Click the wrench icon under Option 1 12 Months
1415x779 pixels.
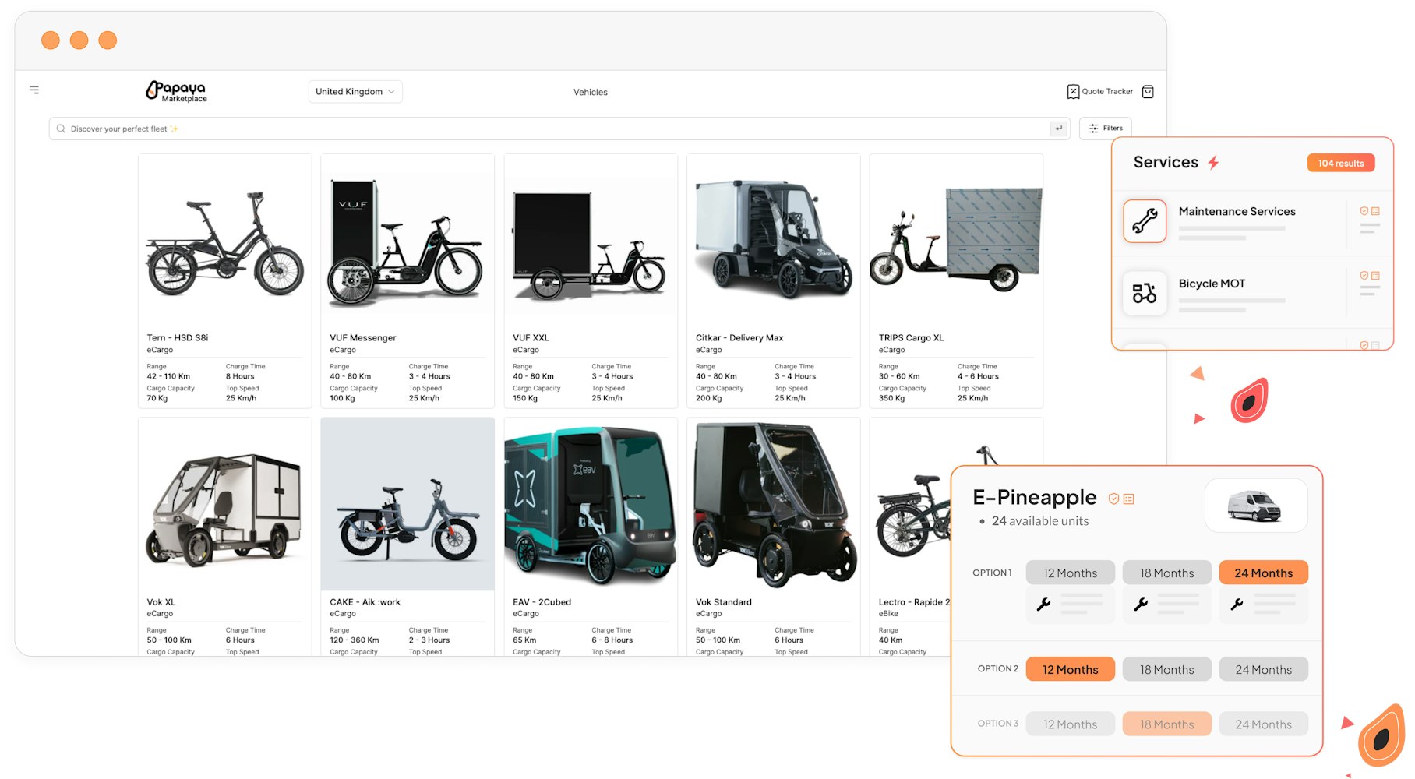pos(1044,604)
